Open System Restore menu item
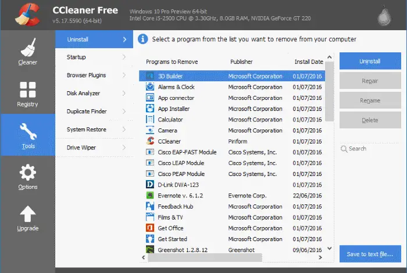 pos(94,130)
